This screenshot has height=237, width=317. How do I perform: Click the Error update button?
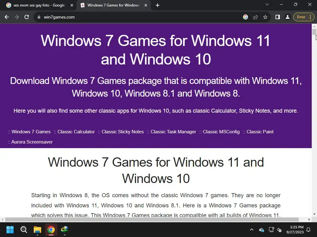pos(301,17)
